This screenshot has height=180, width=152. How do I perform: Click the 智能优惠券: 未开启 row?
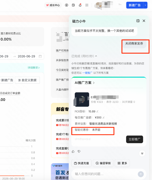(x=87, y=130)
